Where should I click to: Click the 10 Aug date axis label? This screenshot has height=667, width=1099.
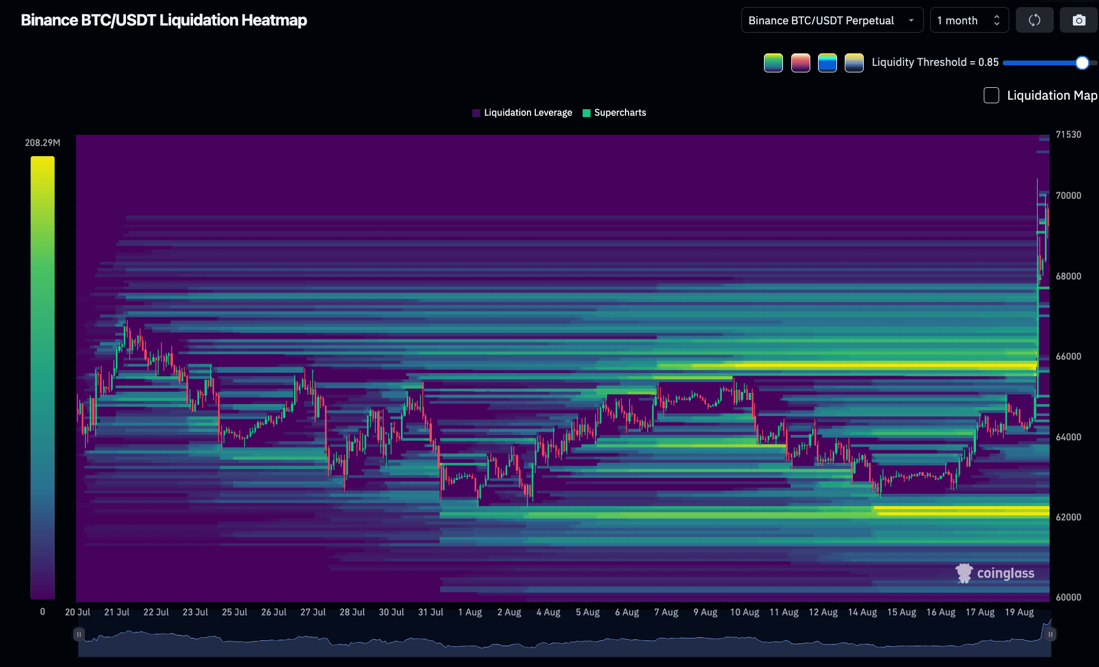point(745,612)
